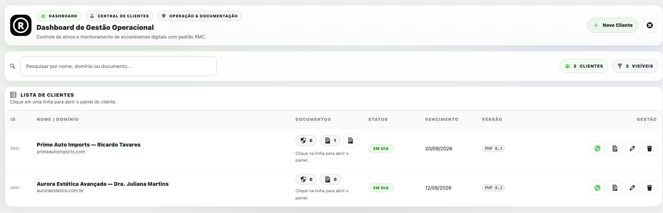Close the dashboard with the X button
663x213 pixels.
tap(649, 25)
